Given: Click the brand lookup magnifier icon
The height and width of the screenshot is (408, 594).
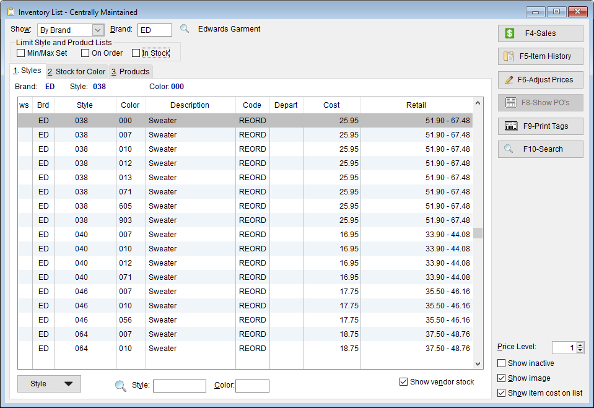Looking at the screenshot, I should coord(185,28).
